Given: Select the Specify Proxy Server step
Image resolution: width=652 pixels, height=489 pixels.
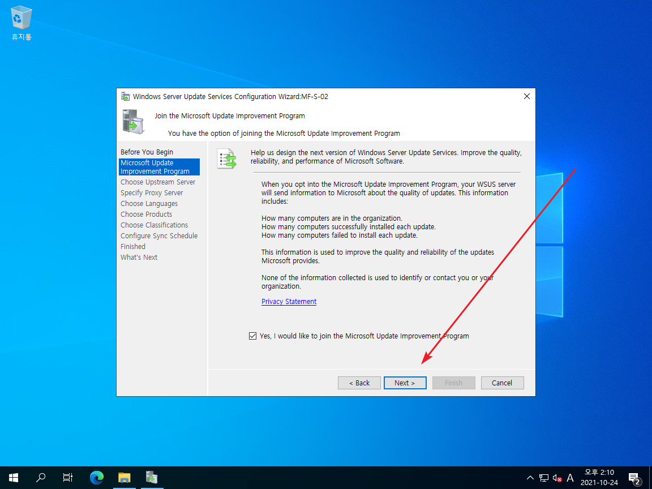Looking at the screenshot, I should [x=152, y=193].
